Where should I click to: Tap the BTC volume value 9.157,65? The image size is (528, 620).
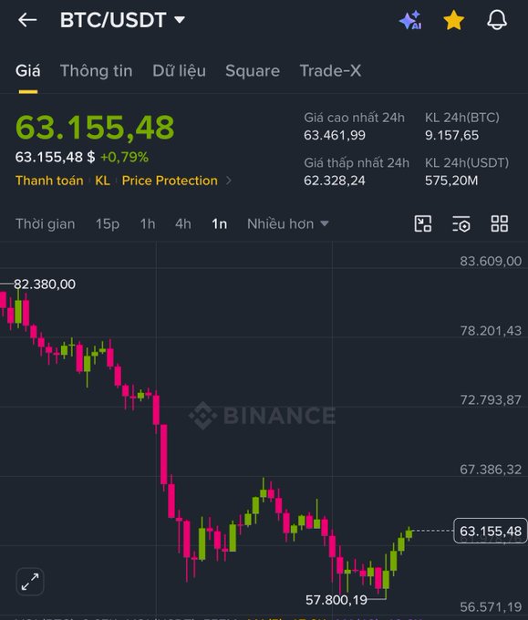(x=451, y=136)
